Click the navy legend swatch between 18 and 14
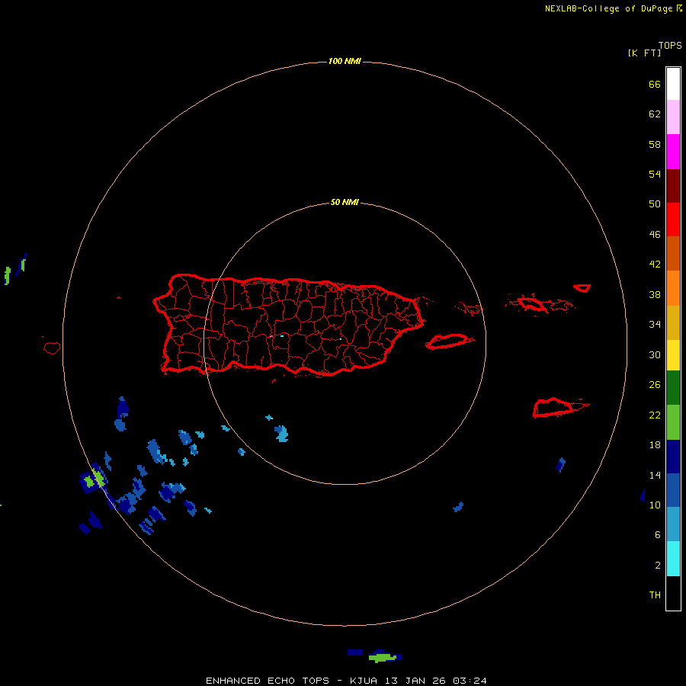 click(673, 457)
